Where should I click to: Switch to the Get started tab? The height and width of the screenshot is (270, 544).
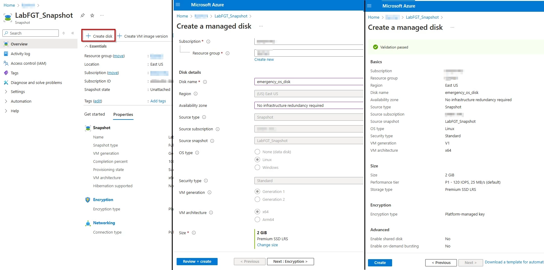tap(95, 114)
